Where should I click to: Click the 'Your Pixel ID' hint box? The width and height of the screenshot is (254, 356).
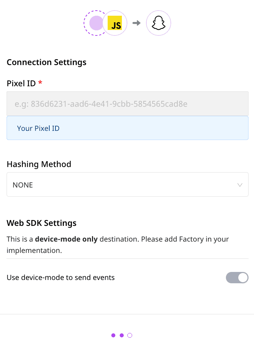pos(127,128)
